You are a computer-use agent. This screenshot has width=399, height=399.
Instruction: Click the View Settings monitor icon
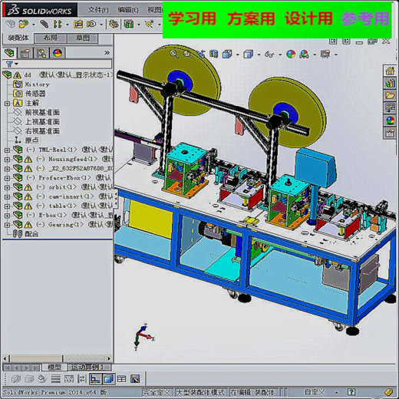pyautogui.click(x=325, y=54)
